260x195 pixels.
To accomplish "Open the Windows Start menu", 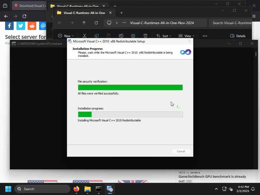I will pyautogui.click(x=8, y=189).
